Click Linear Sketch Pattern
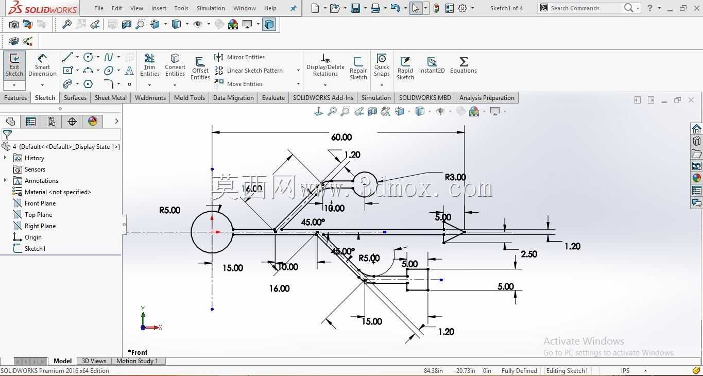The width and height of the screenshot is (703, 376). click(249, 71)
